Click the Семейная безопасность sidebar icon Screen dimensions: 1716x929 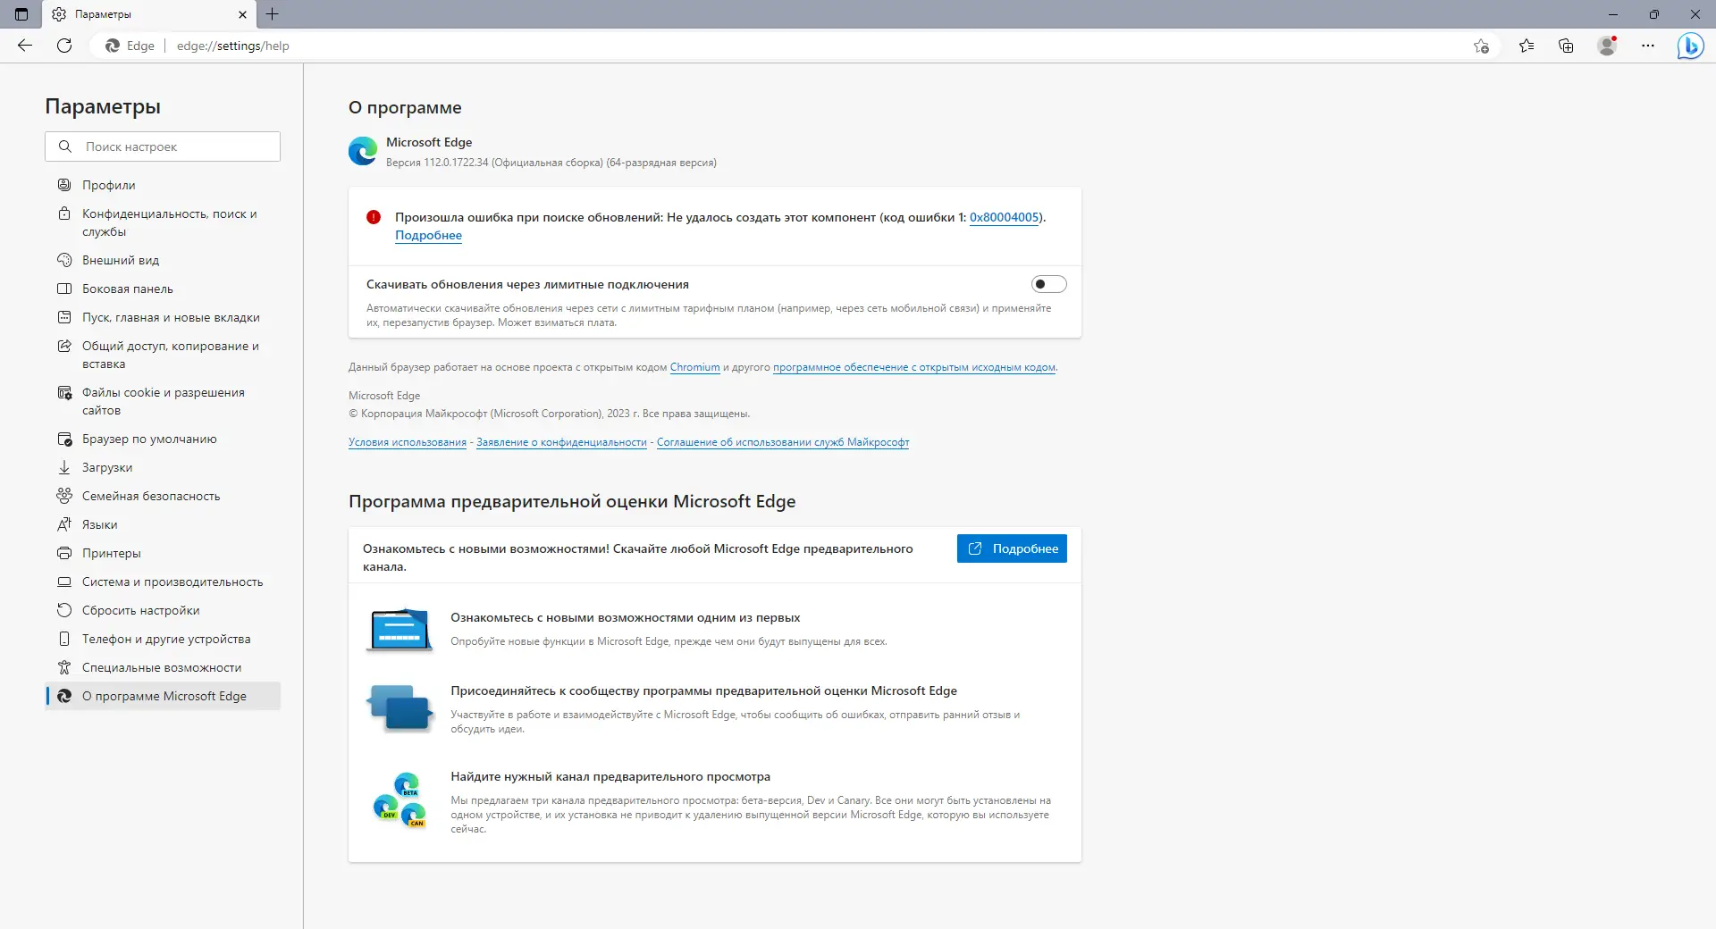click(x=64, y=496)
